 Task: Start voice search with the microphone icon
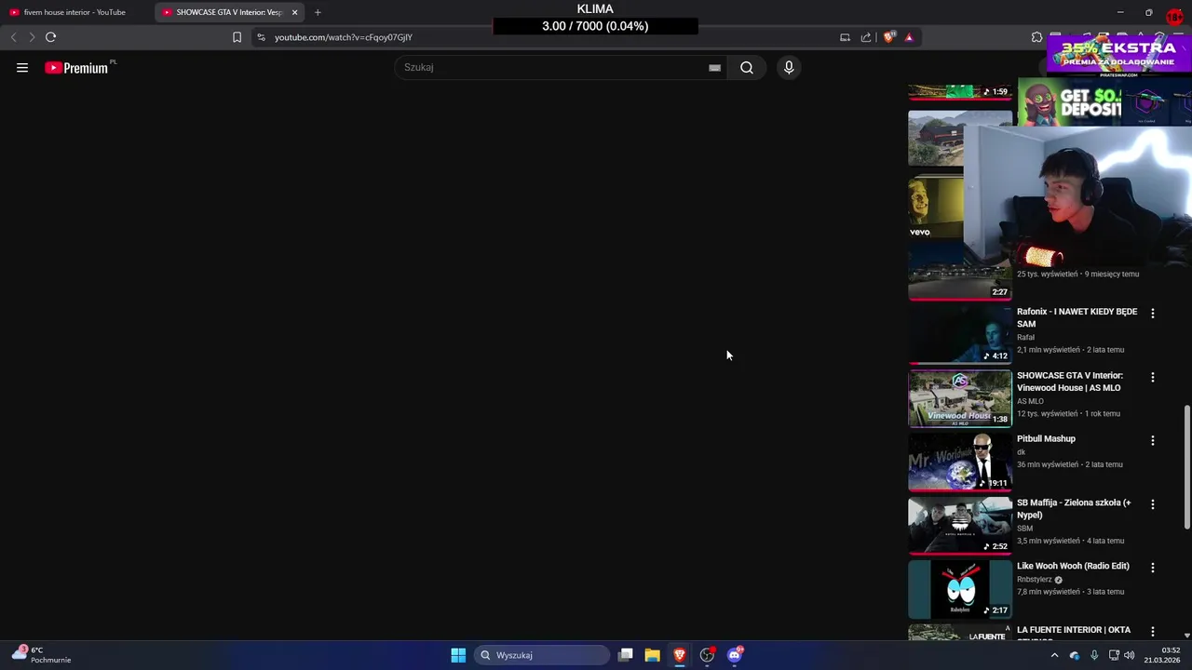789,67
